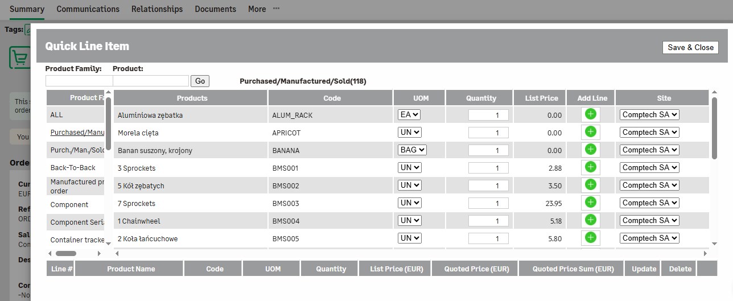Select the Purchased/Manu product family link

tap(77, 132)
